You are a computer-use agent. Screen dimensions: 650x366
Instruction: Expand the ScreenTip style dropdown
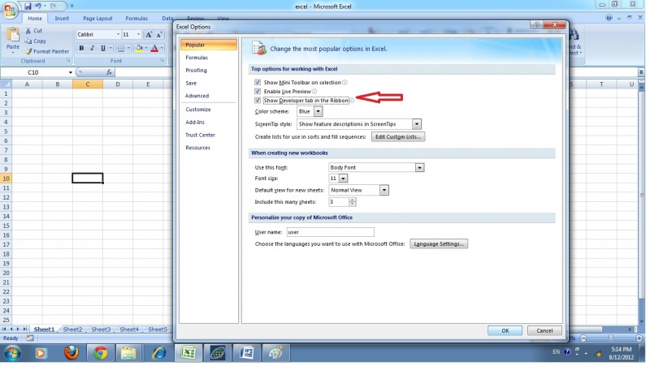(x=416, y=124)
